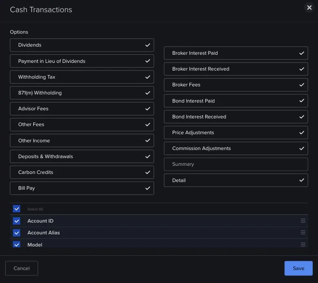Toggle the Bill Pay option

[x=82, y=188]
